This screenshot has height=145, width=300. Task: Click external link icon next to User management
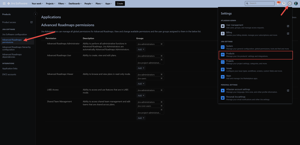click(288, 26)
